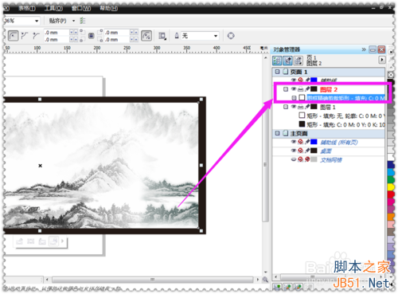
Task: Select the highlighted PowerClip rectangle object row
Action: [345, 98]
